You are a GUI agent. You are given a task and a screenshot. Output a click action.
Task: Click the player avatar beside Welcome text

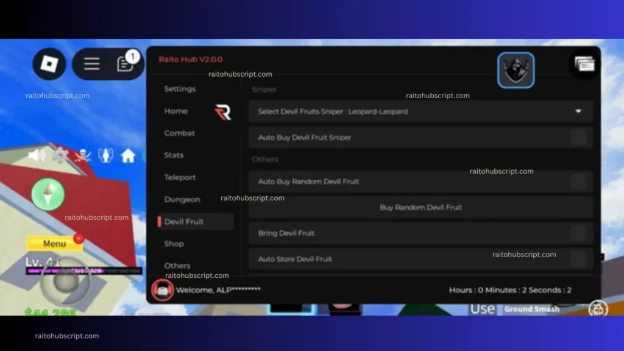coord(162,289)
